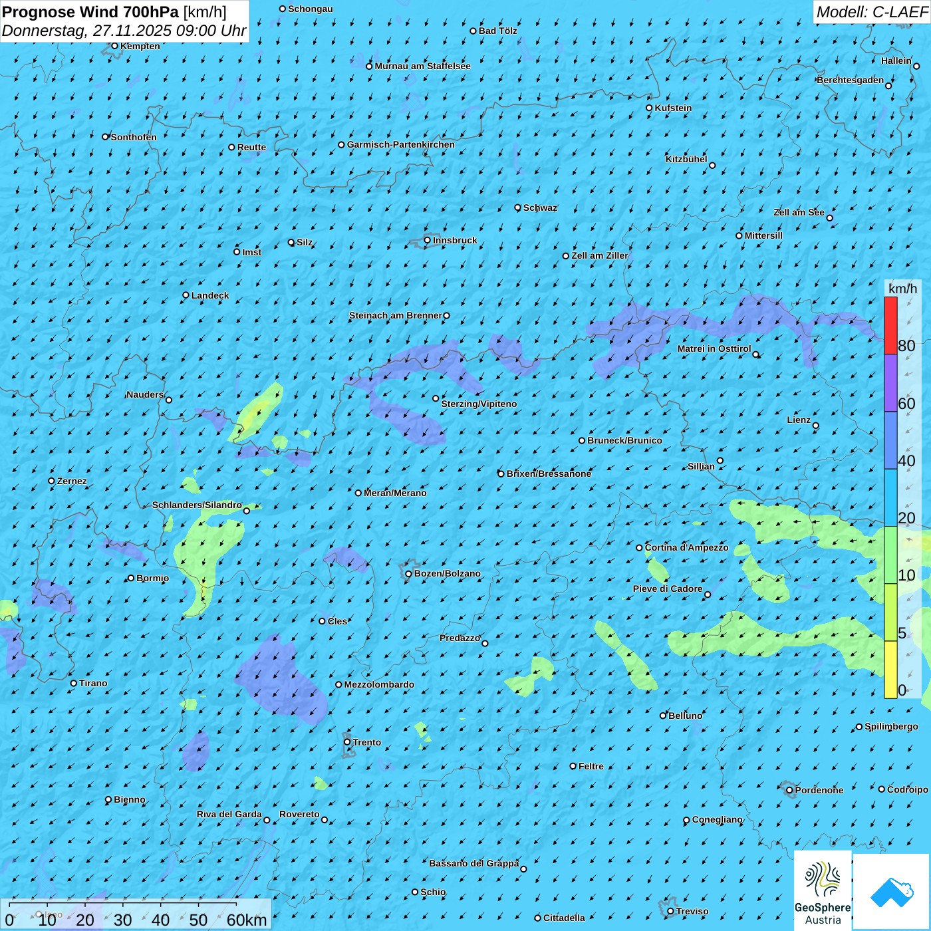Click the 'Spilimbergo' label
The width and height of the screenshot is (931, 931).
(891, 726)
